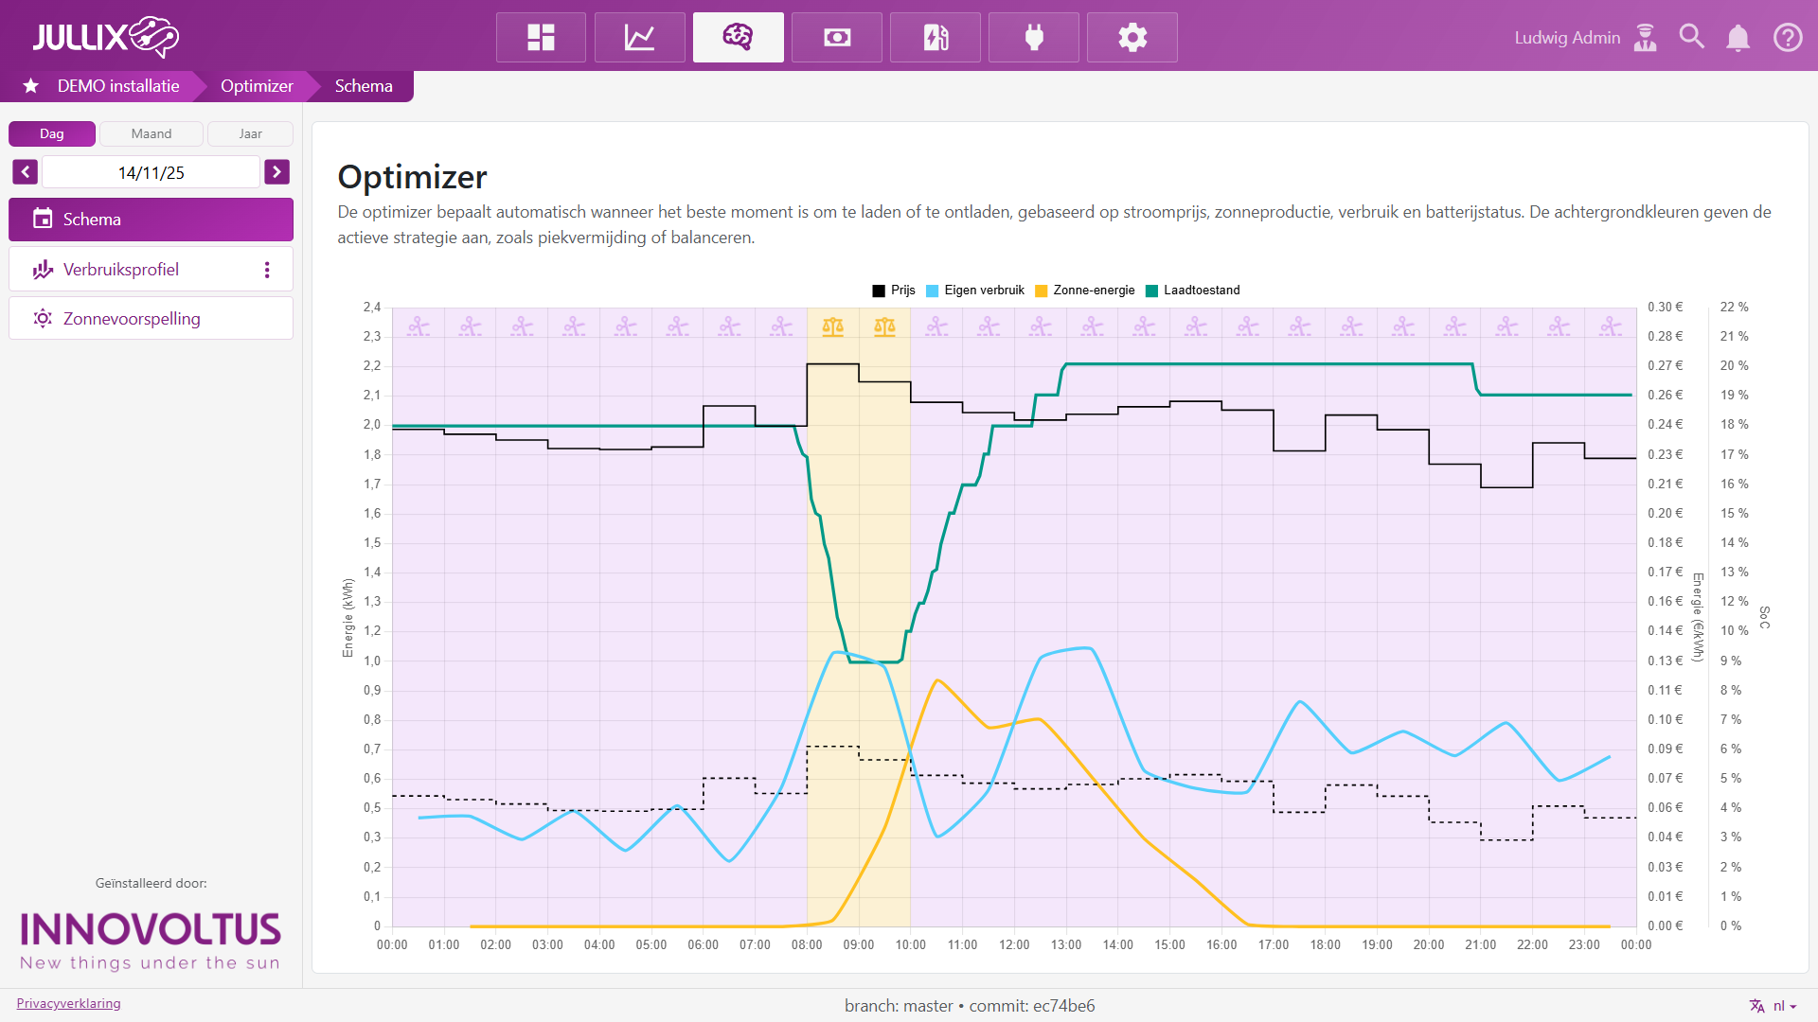Select the brain optimizer icon
The width and height of the screenshot is (1818, 1022).
click(738, 38)
